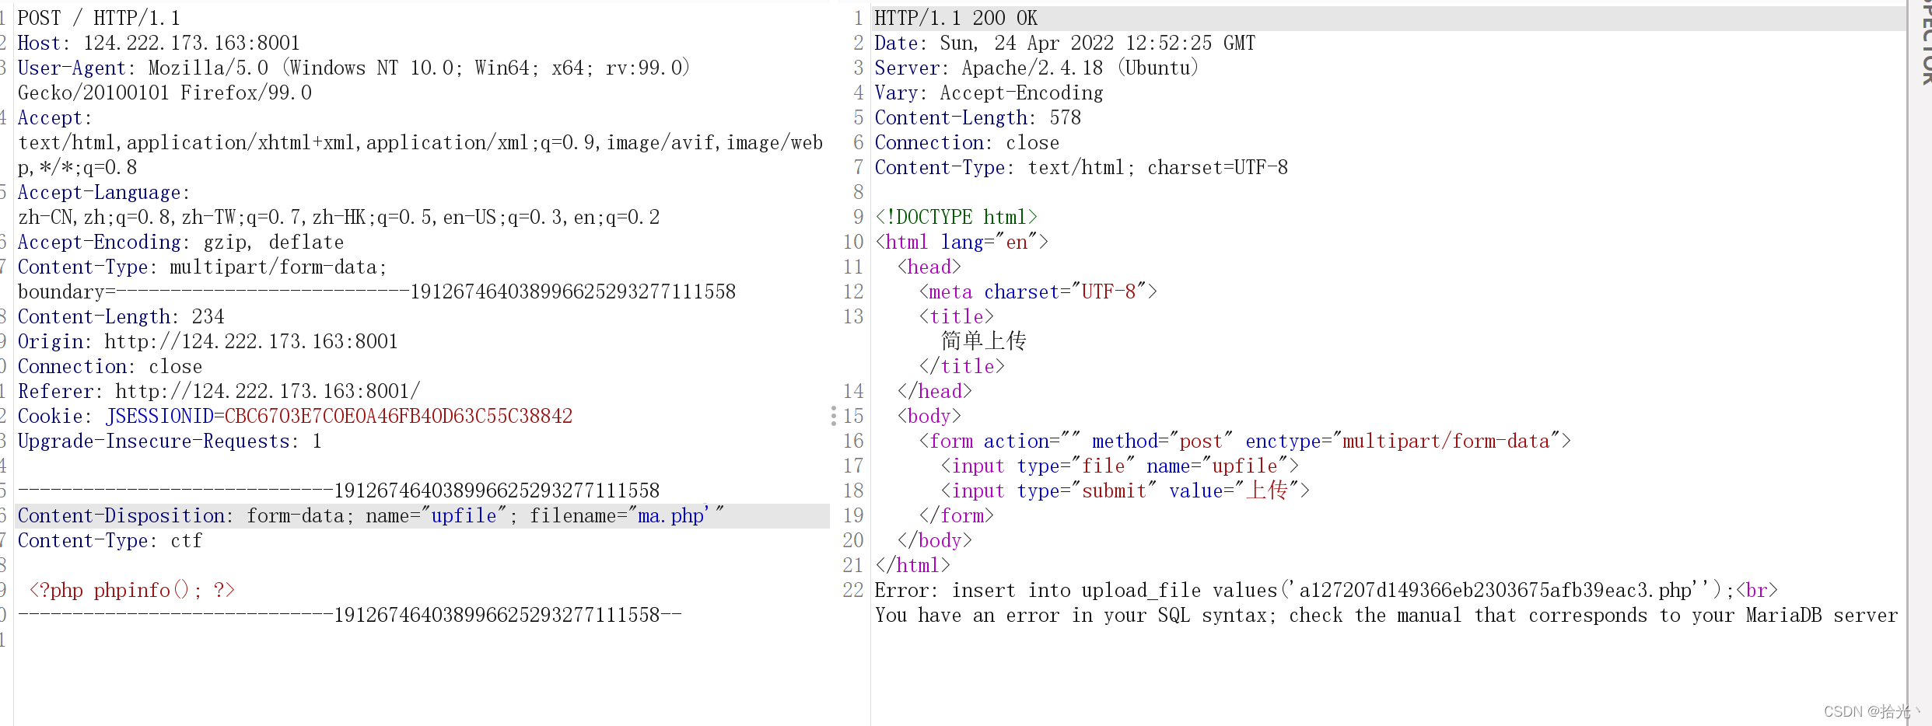Click the "Content-Type: ctf" part header
The height and width of the screenshot is (726, 1932).
(110, 540)
